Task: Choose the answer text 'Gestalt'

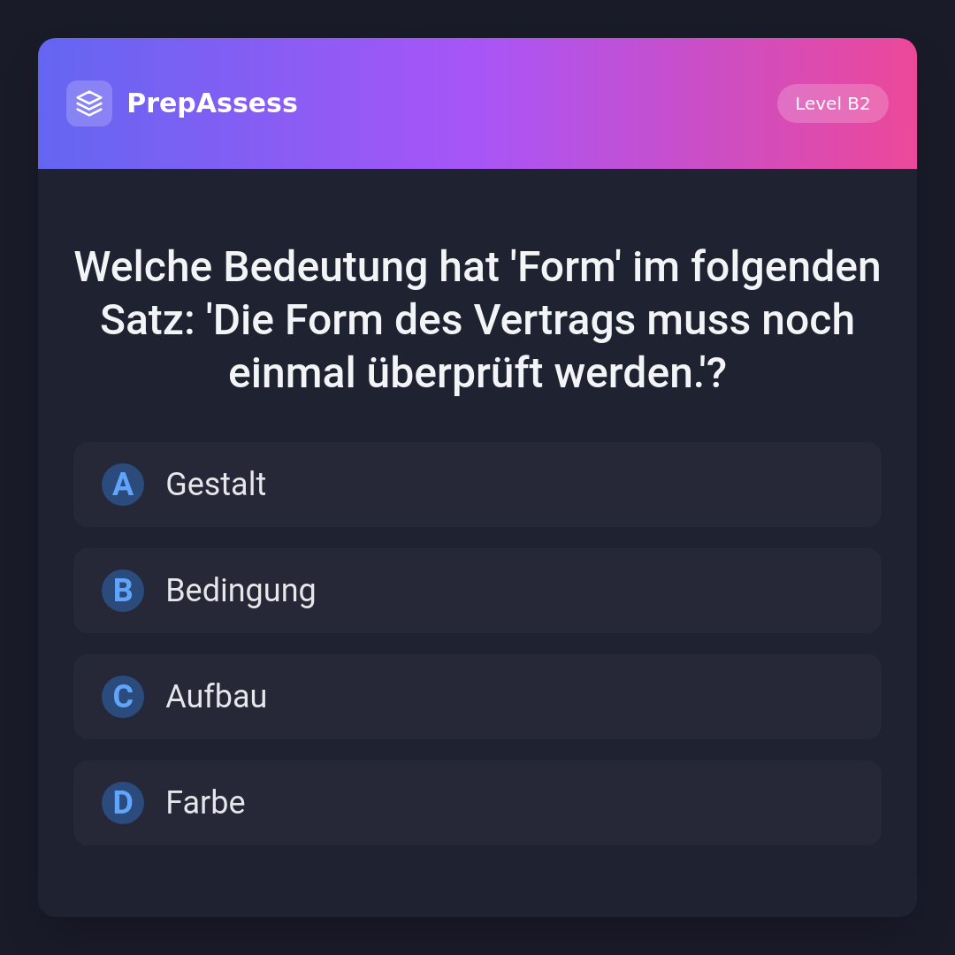Action: click(x=216, y=485)
